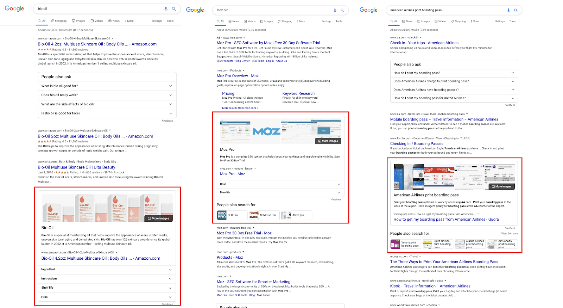Image resolution: width=563 pixels, height=308 pixels.
Task: Open More images in the Bio Oil panel
Action: coord(158,218)
